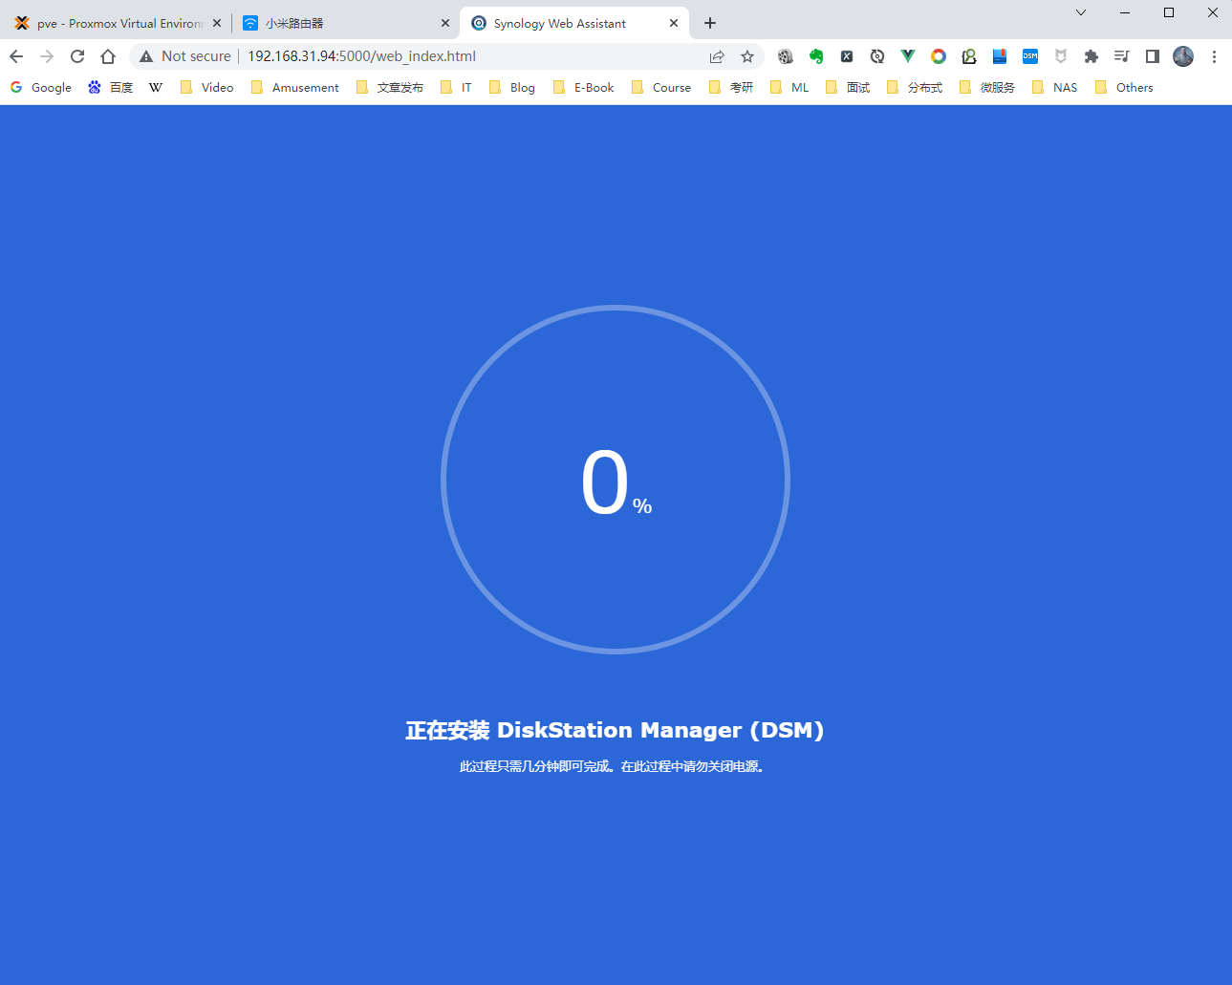Bookmark this page with the star
1232x985 pixels.
747,56
